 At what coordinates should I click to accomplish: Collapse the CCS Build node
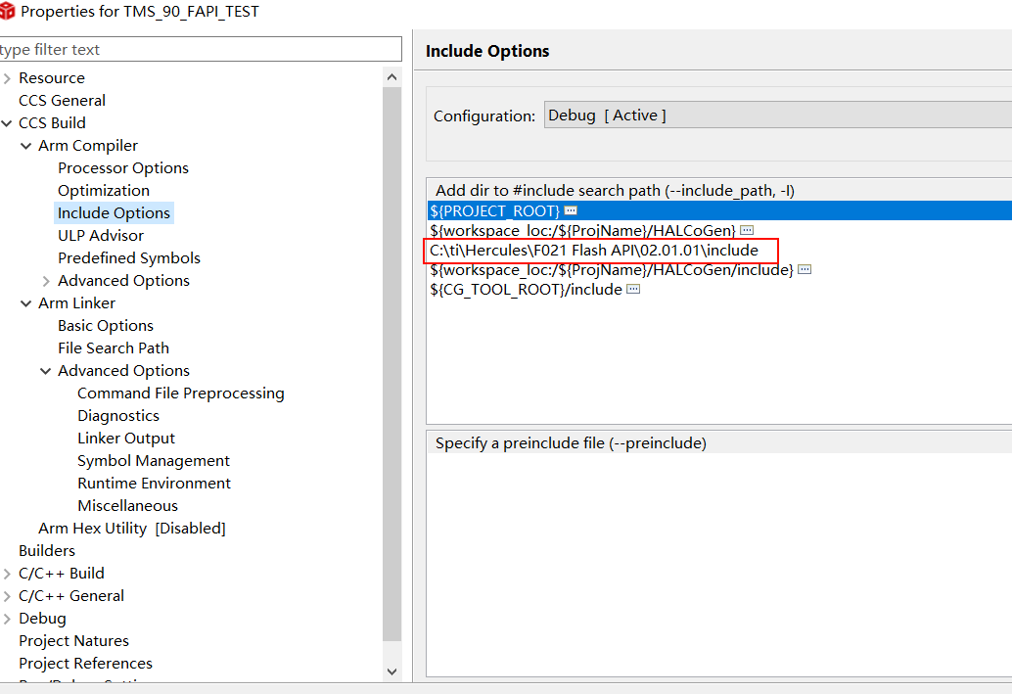tap(7, 123)
